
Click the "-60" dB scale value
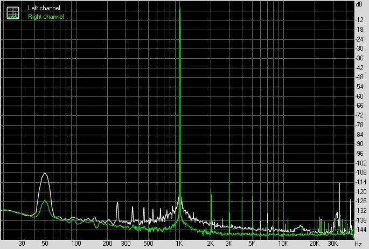pos(359,96)
